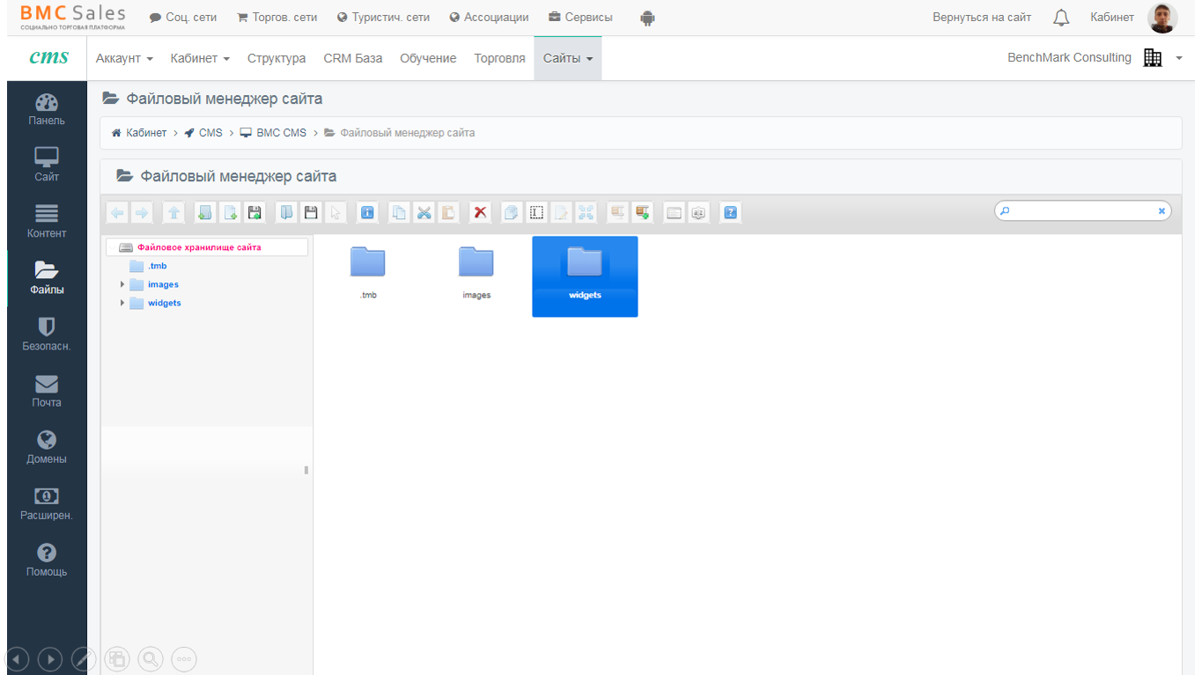Click the BMC CMS breadcrumb link
Screen dimensions: 1202x675
(x=281, y=133)
